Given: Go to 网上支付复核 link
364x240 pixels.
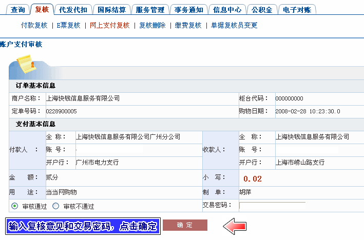Looking at the screenshot, I should (109, 25).
